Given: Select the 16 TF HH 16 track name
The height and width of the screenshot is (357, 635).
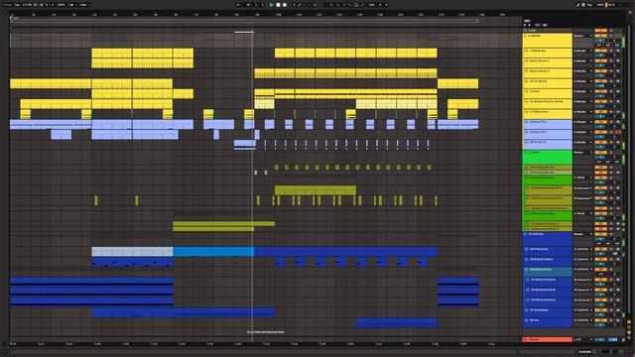Looking at the screenshot, I should pos(538,142).
